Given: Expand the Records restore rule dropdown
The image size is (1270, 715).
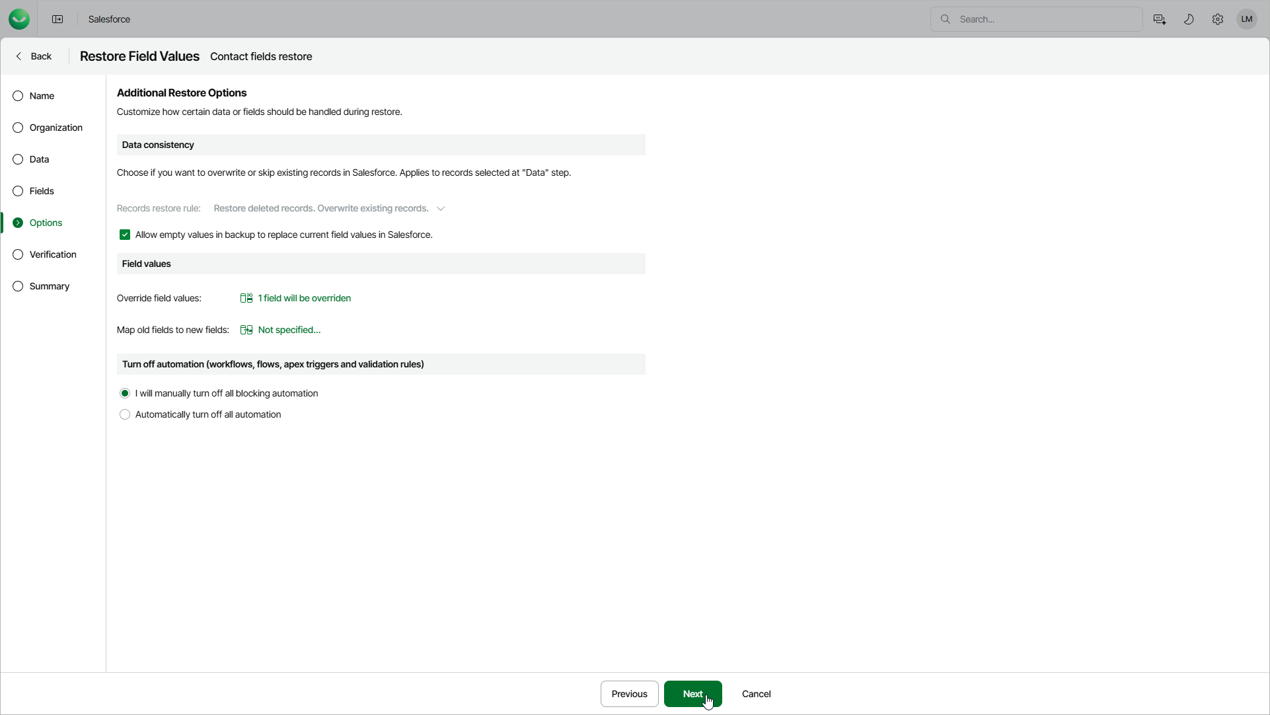Looking at the screenshot, I should (x=441, y=208).
